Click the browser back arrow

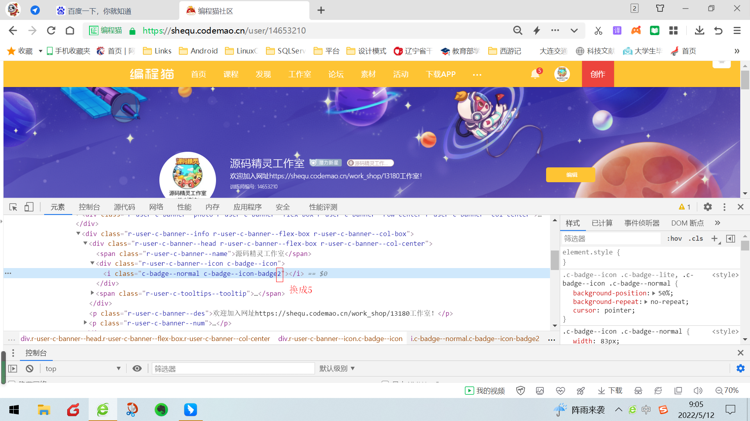point(13,30)
